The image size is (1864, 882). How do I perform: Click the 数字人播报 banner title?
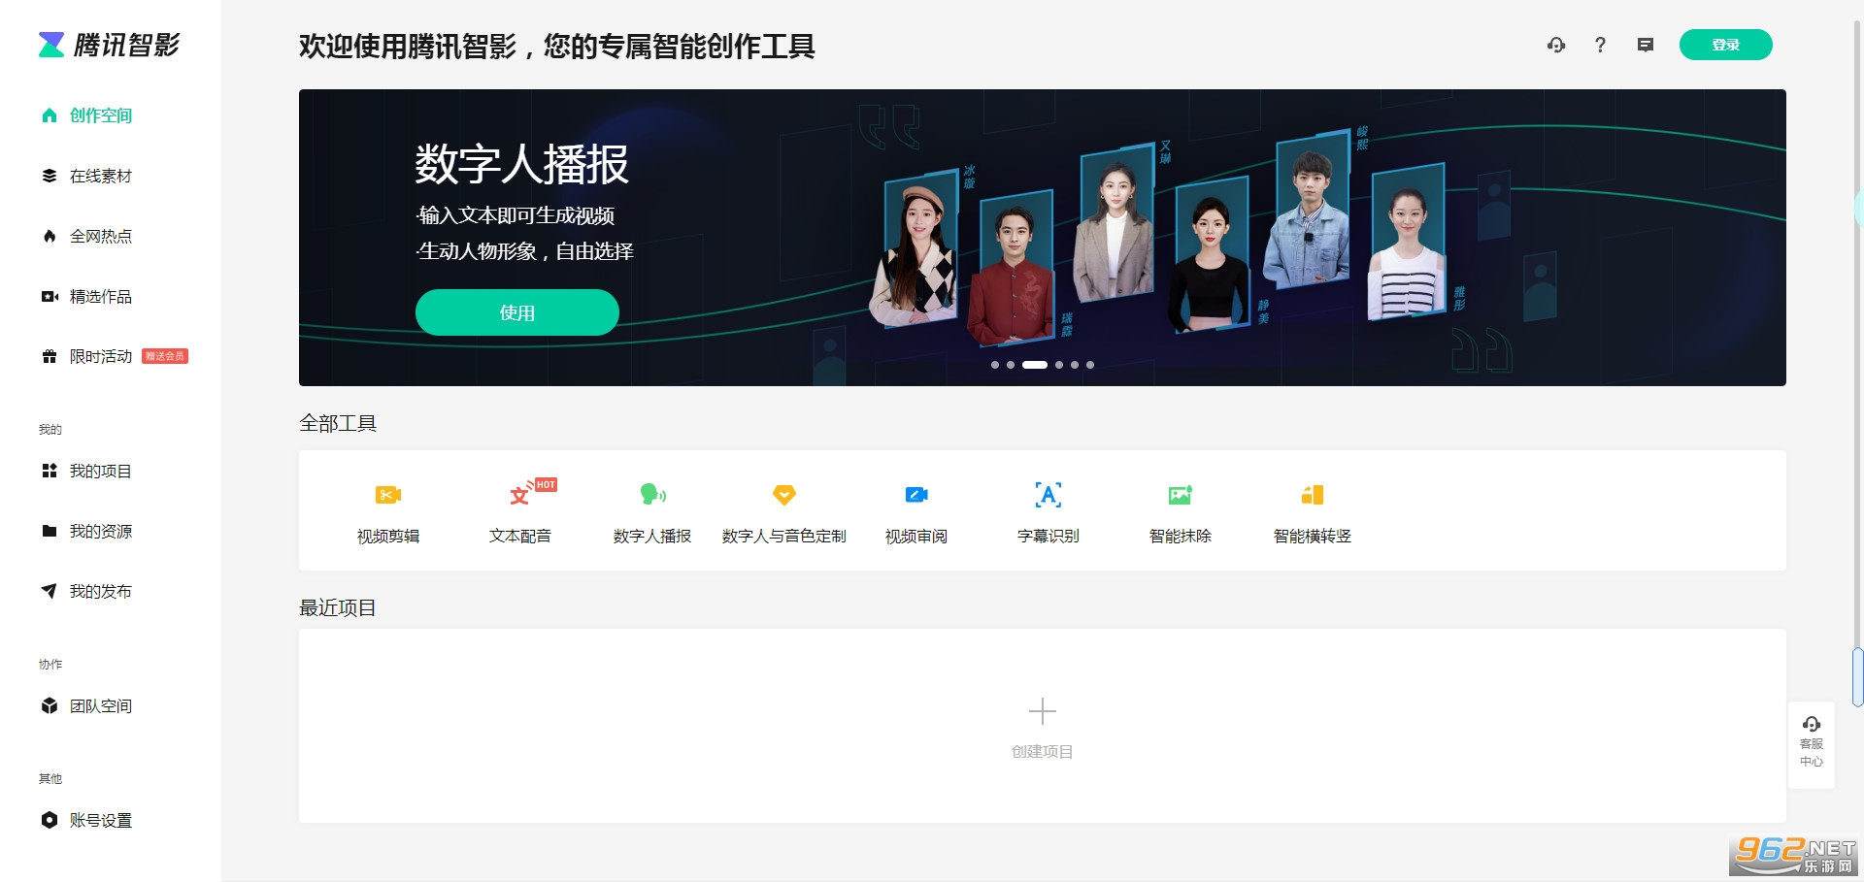pyautogui.click(x=522, y=164)
